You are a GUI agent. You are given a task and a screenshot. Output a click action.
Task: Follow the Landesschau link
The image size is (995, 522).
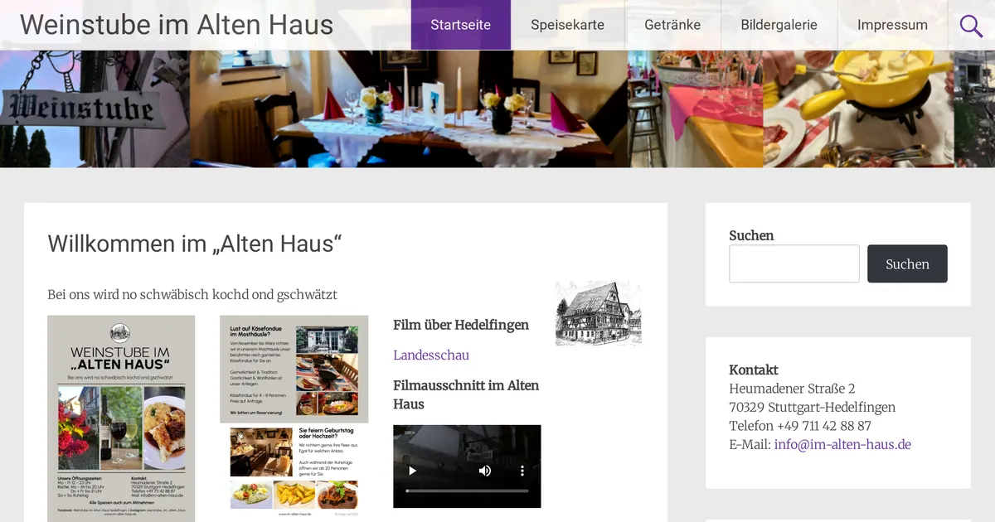coord(431,355)
